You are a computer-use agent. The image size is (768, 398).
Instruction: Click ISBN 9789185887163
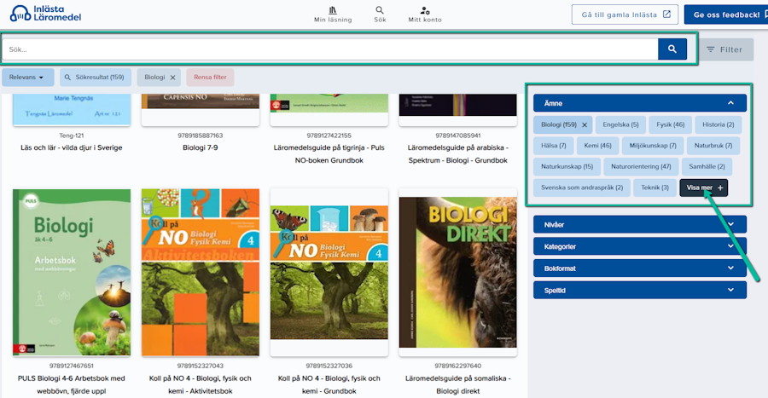coord(201,136)
